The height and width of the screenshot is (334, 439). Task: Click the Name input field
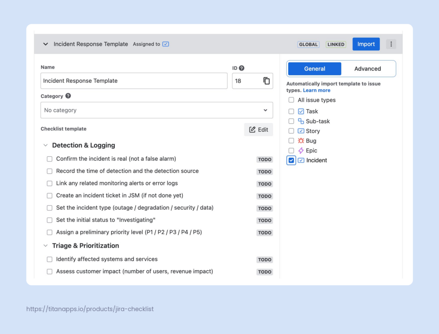click(134, 81)
